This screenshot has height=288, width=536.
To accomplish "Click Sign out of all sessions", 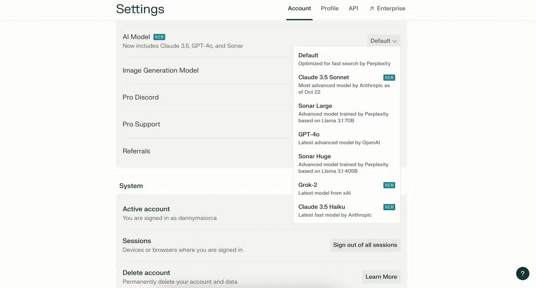I will (x=365, y=245).
